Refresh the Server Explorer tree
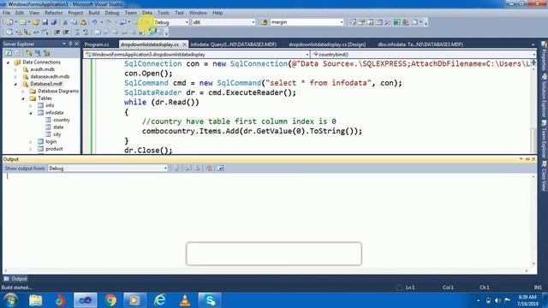This screenshot has height=308, width=548. [x=9, y=53]
